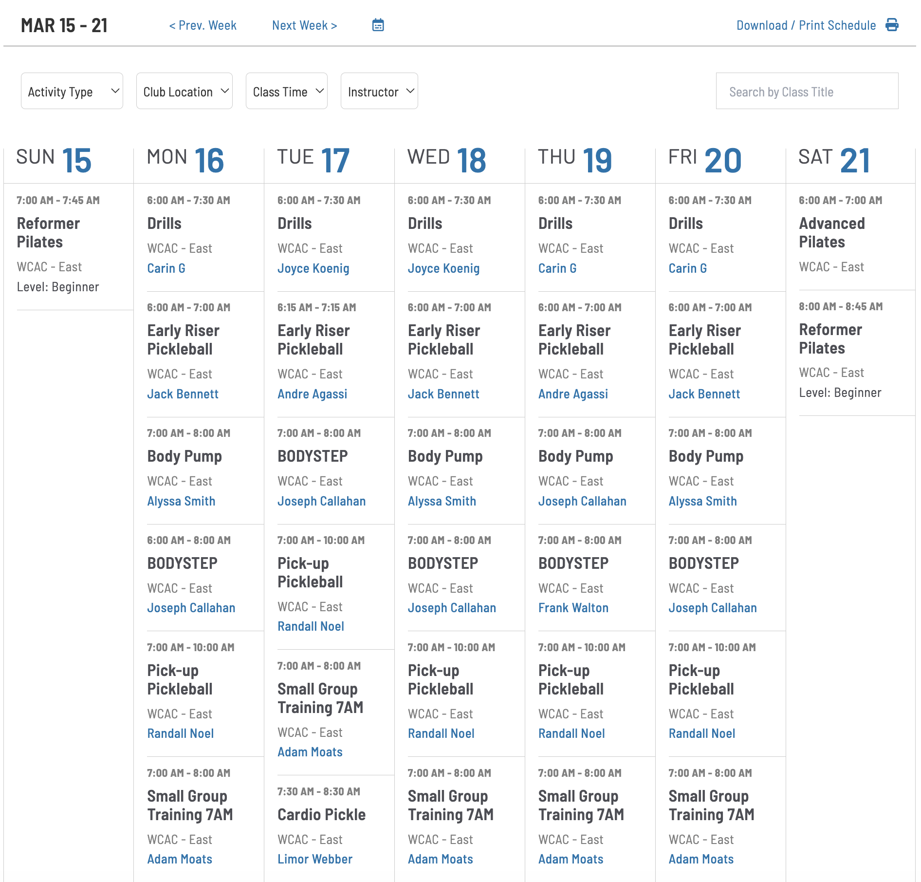The image size is (921, 882).
Task: Click Randall Noel for Friday's Pick-up Pickleball
Action: 701,733
